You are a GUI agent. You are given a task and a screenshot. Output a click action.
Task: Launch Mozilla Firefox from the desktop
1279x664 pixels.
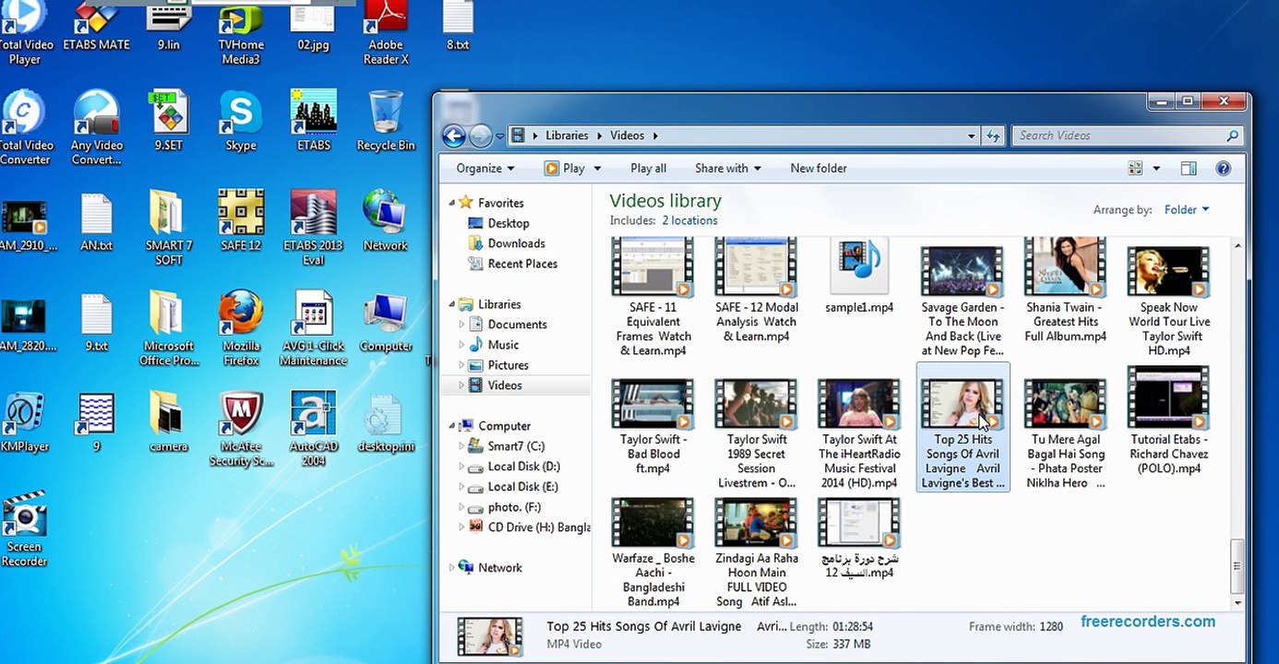point(241,328)
